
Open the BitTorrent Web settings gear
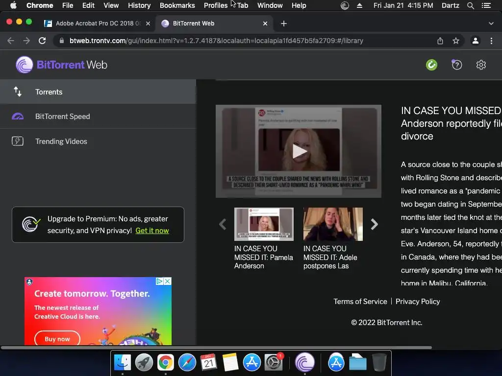pos(481,65)
